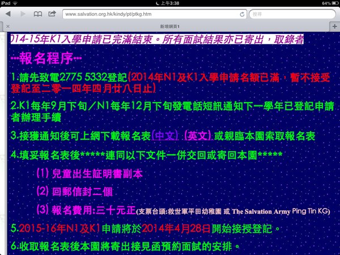The height and width of the screenshot is (255, 340).
Task: Close the 新增網頁1 tab
Action: (x=7, y=27)
